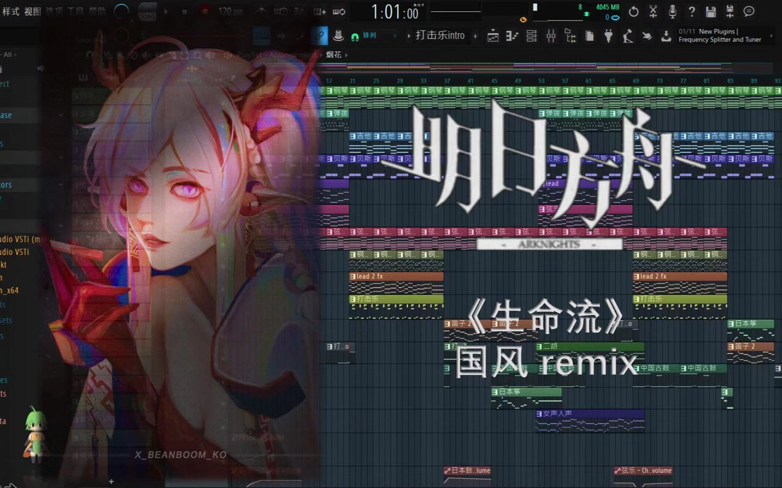Open New Plugins Frequency Splitter and Tuner news
Viewport: 782px width, 488px height.
click(720, 35)
